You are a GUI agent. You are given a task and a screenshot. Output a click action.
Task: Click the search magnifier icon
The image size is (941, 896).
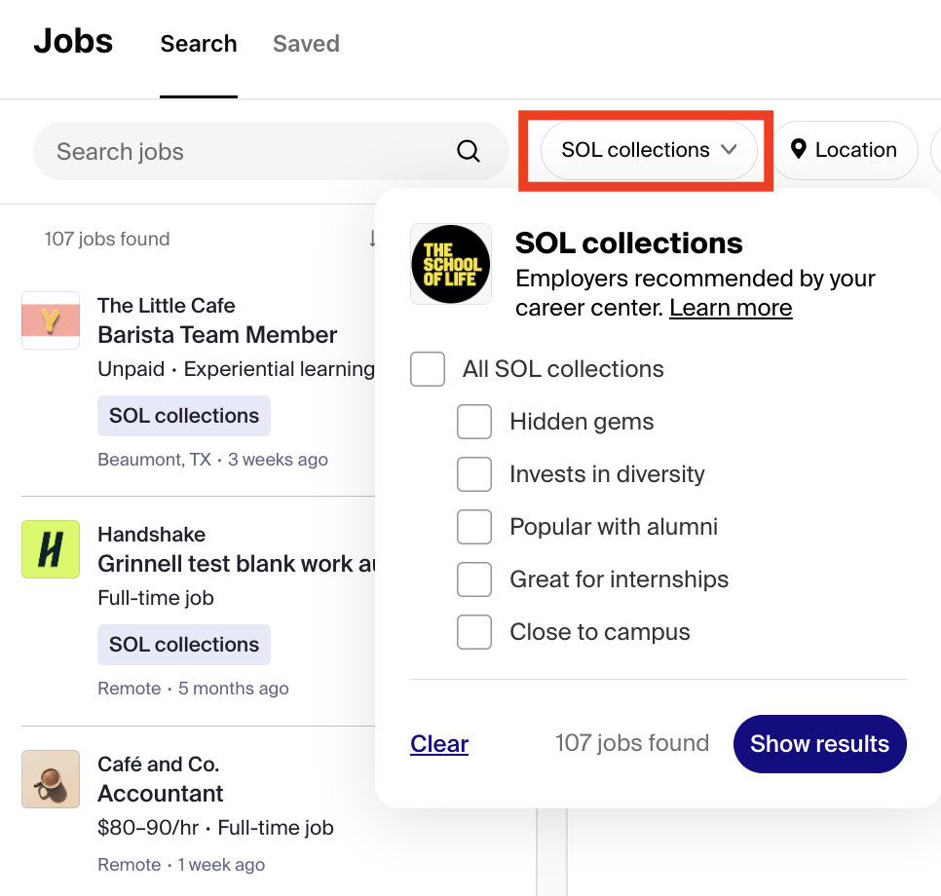click(469, 151)
